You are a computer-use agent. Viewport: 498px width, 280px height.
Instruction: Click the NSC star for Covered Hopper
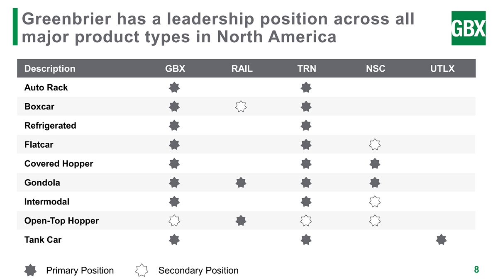[375, 164]
